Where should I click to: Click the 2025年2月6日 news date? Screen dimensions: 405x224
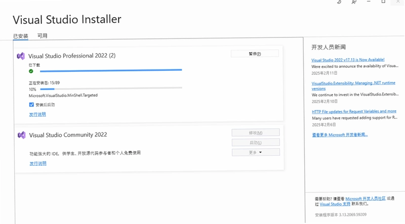pos(324,125)
